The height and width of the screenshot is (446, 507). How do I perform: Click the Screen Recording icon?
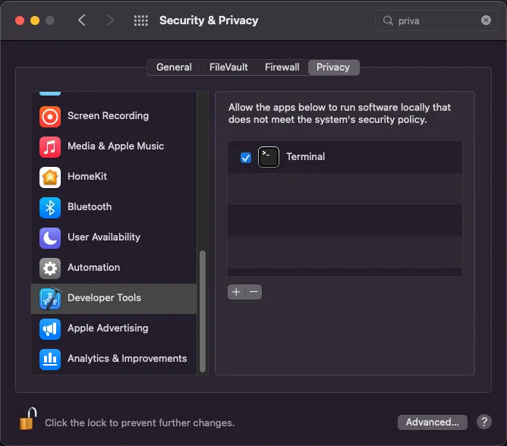(x=50, y=116)
